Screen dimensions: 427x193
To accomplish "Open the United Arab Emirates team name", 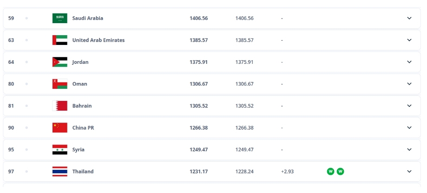I will (99, 40).
